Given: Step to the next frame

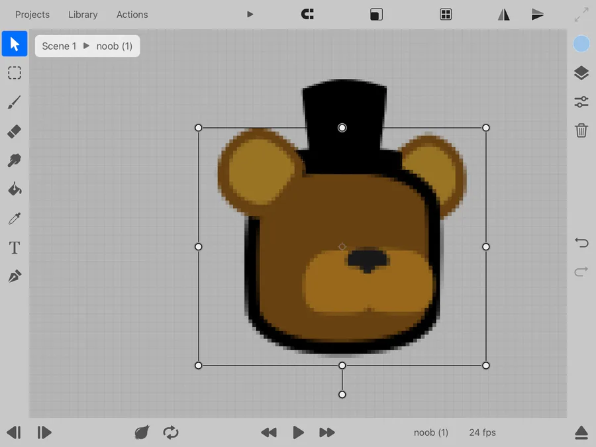Looking at the screenshot, I should [x=44, y=432].
